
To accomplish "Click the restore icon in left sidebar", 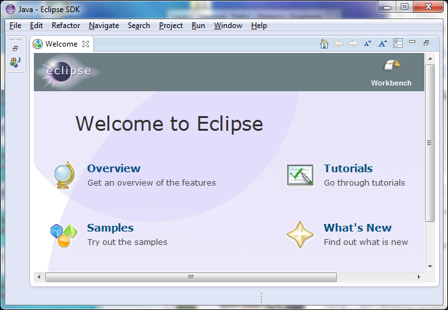I will click(x=15, y=48).
